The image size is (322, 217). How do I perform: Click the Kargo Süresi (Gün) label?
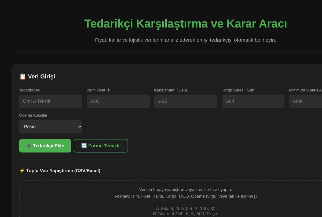(x=239, y=90)
